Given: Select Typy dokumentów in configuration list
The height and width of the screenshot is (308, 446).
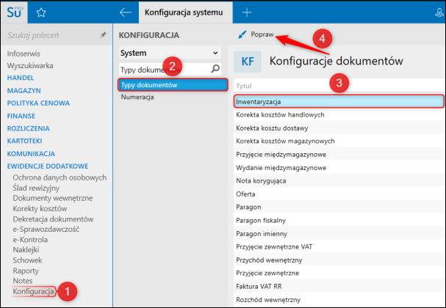Looking at the screenshot, I should pyautogui.click(x=173, y=85).
